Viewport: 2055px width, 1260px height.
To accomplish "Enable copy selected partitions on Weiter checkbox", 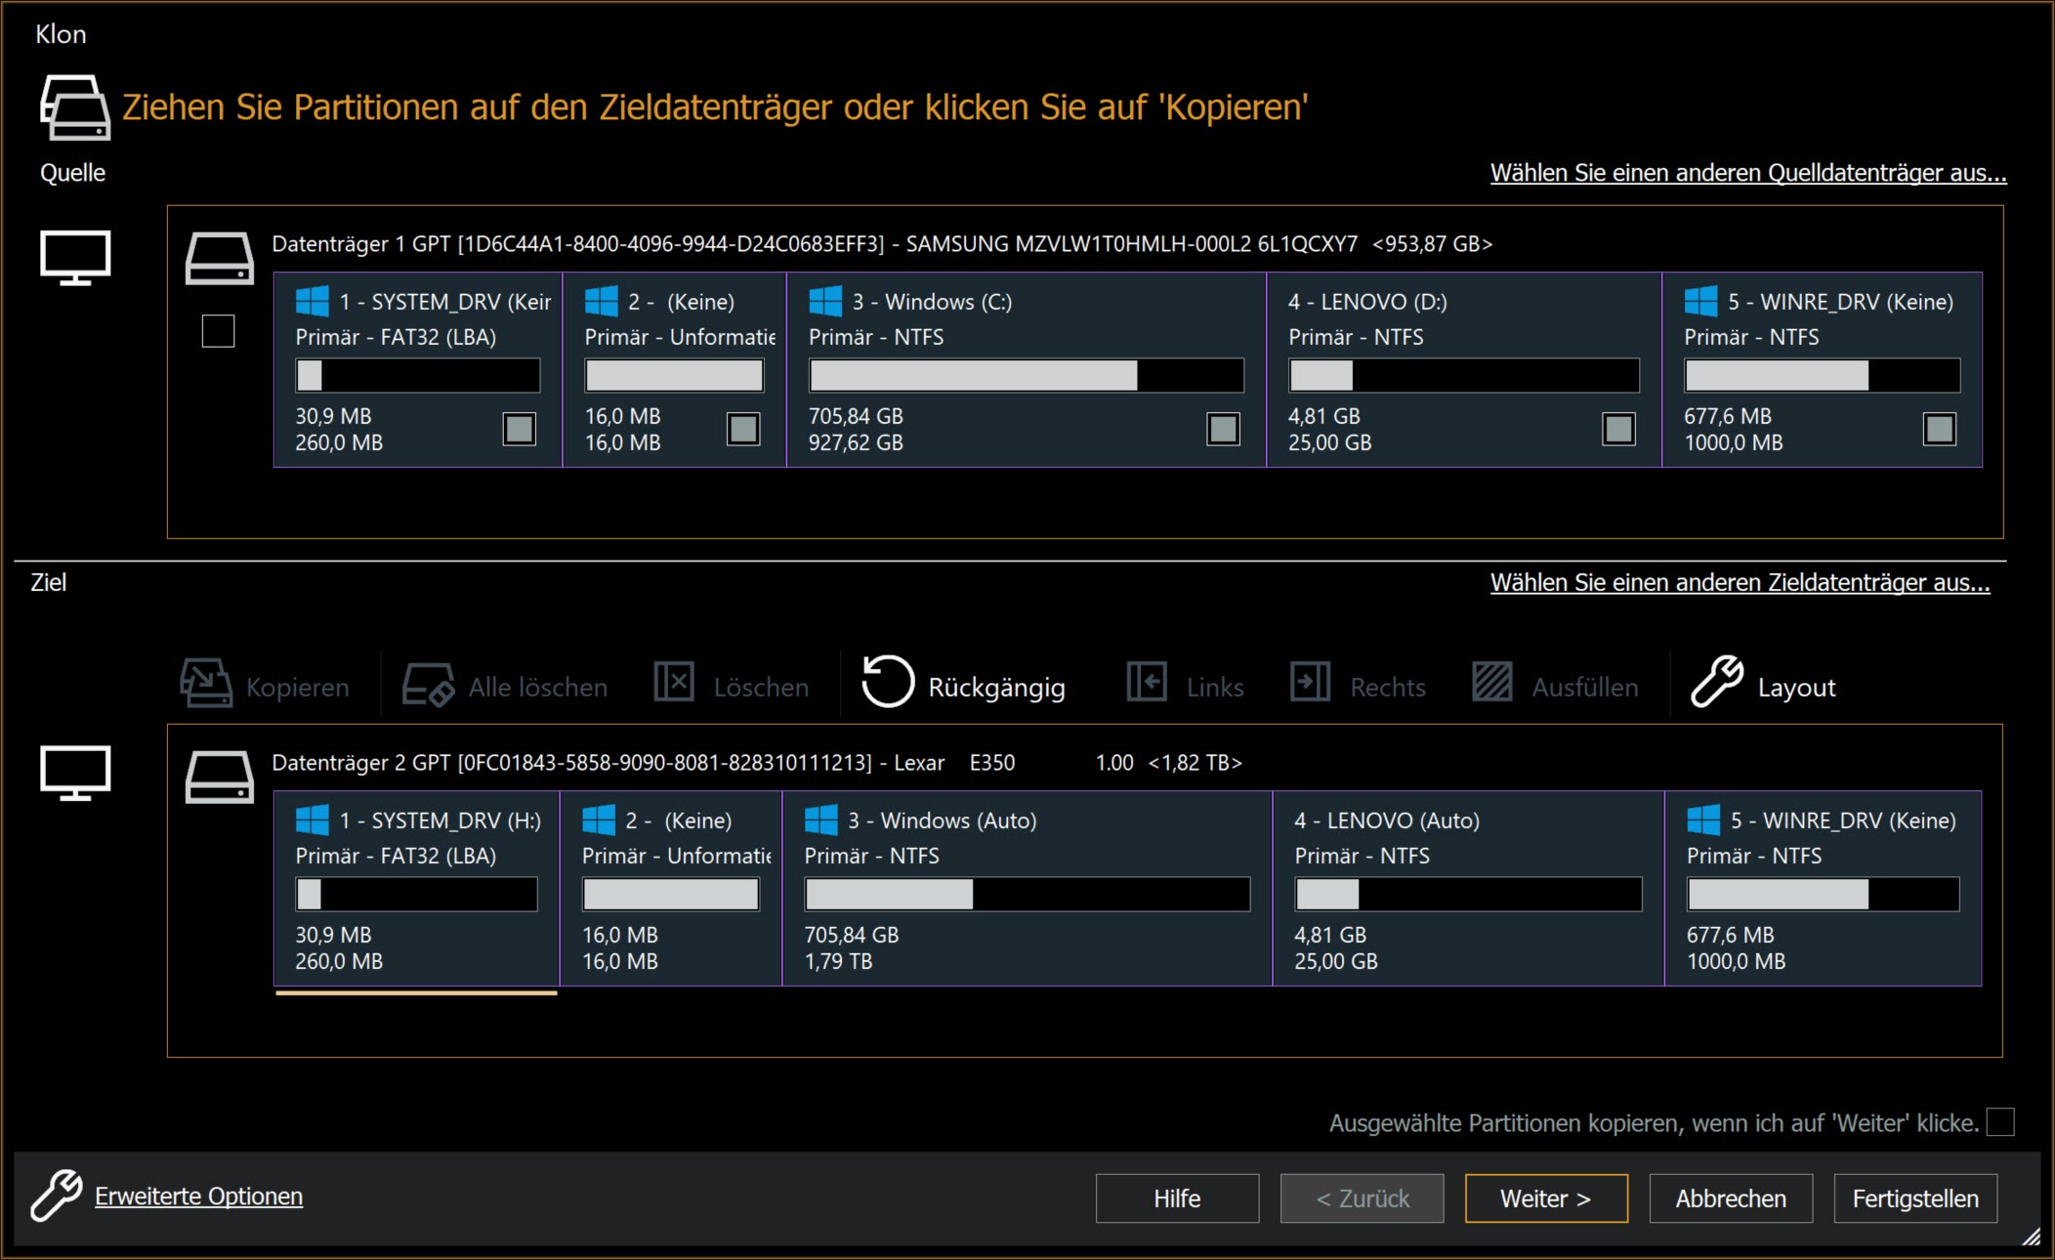I will tap(1999, 1122).
